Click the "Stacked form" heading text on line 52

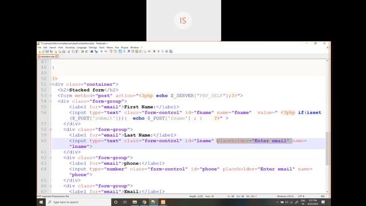(x=86, y=90)
